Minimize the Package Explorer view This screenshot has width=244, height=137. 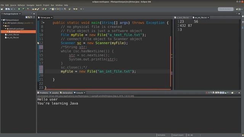click(x=32, y=14)
